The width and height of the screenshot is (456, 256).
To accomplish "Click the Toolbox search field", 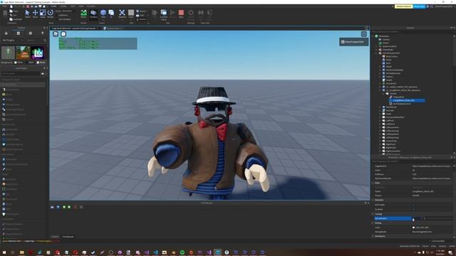I will (34, 41).
